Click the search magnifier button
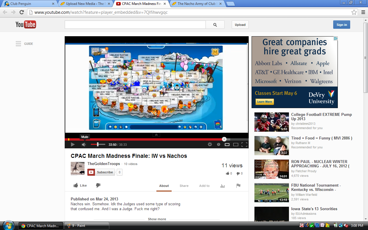This screenshot has height=230, width=368. 215,25
